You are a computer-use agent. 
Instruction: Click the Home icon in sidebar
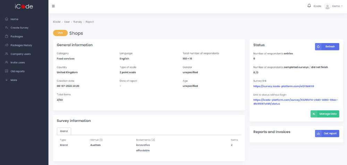pos(7,19)
